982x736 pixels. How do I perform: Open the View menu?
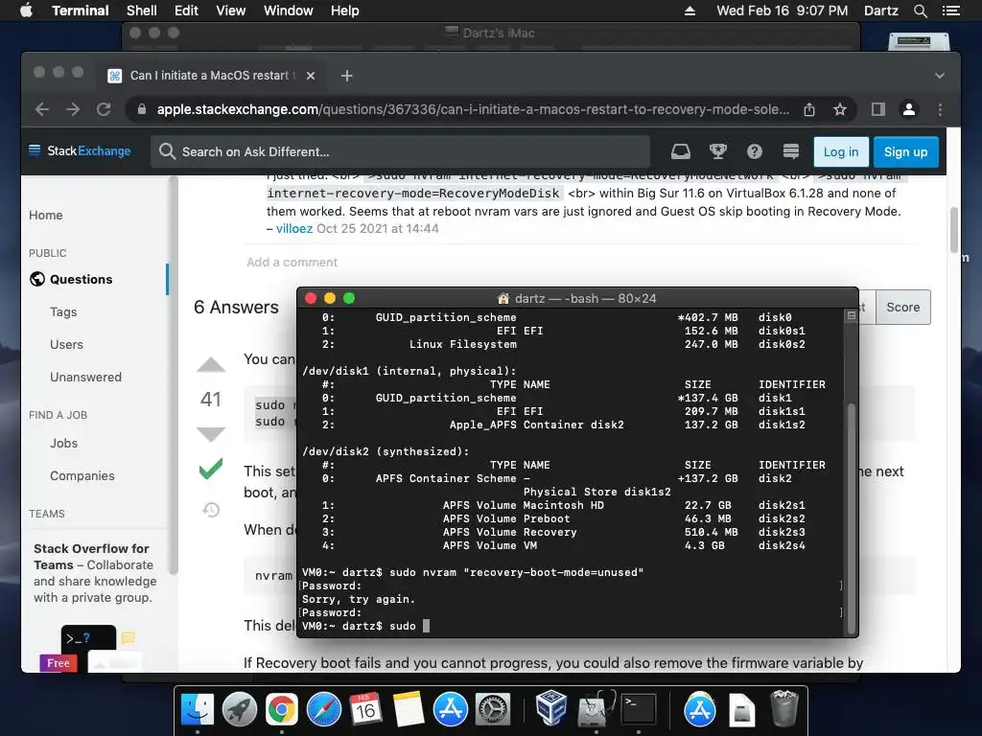point(230,11)
